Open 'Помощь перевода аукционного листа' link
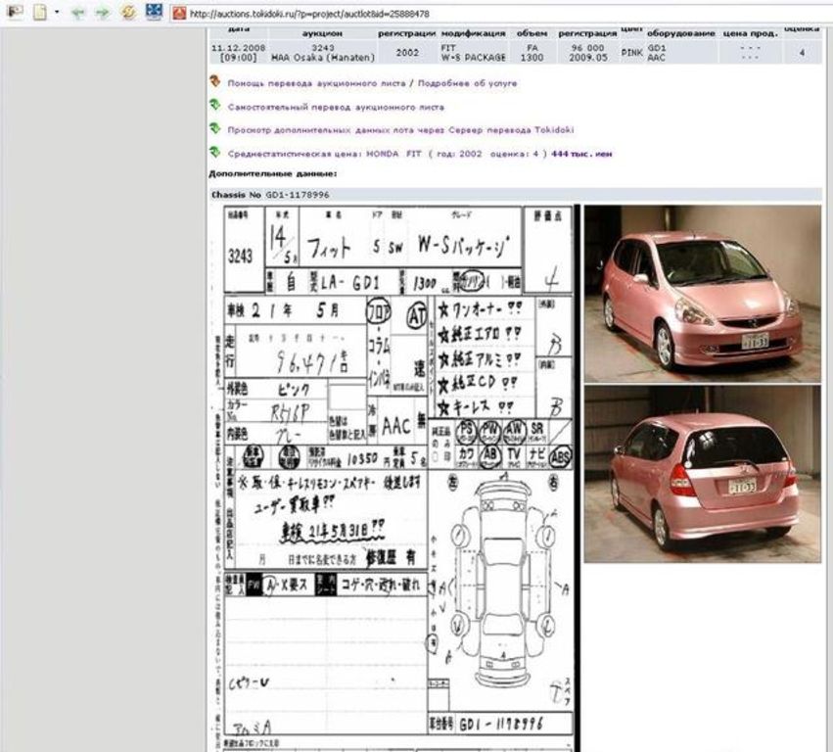 click(316, 83)
